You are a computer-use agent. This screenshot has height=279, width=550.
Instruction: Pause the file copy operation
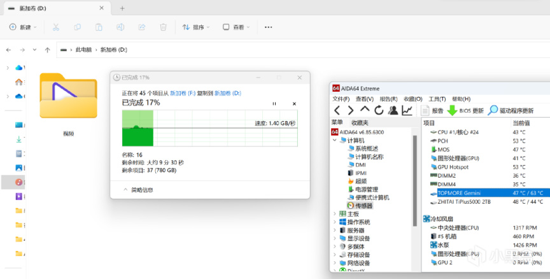pyautogui.click(x=274, y=104)
